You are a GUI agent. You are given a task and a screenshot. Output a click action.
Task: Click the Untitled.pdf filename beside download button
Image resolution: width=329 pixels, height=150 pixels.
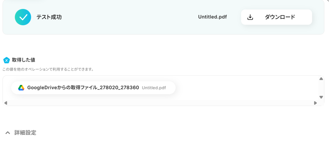212,17
